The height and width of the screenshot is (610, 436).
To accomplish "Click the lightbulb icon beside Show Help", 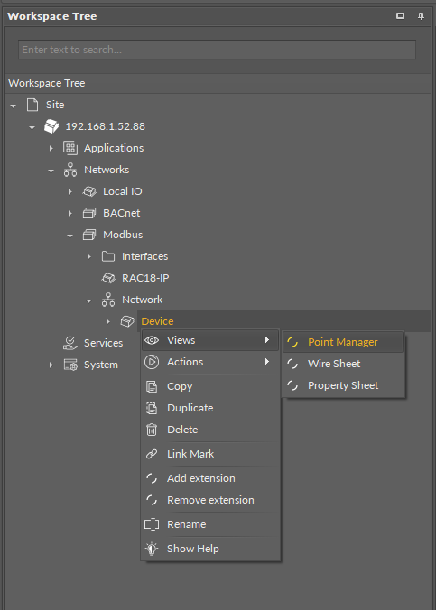I will (x=152, y=549).
